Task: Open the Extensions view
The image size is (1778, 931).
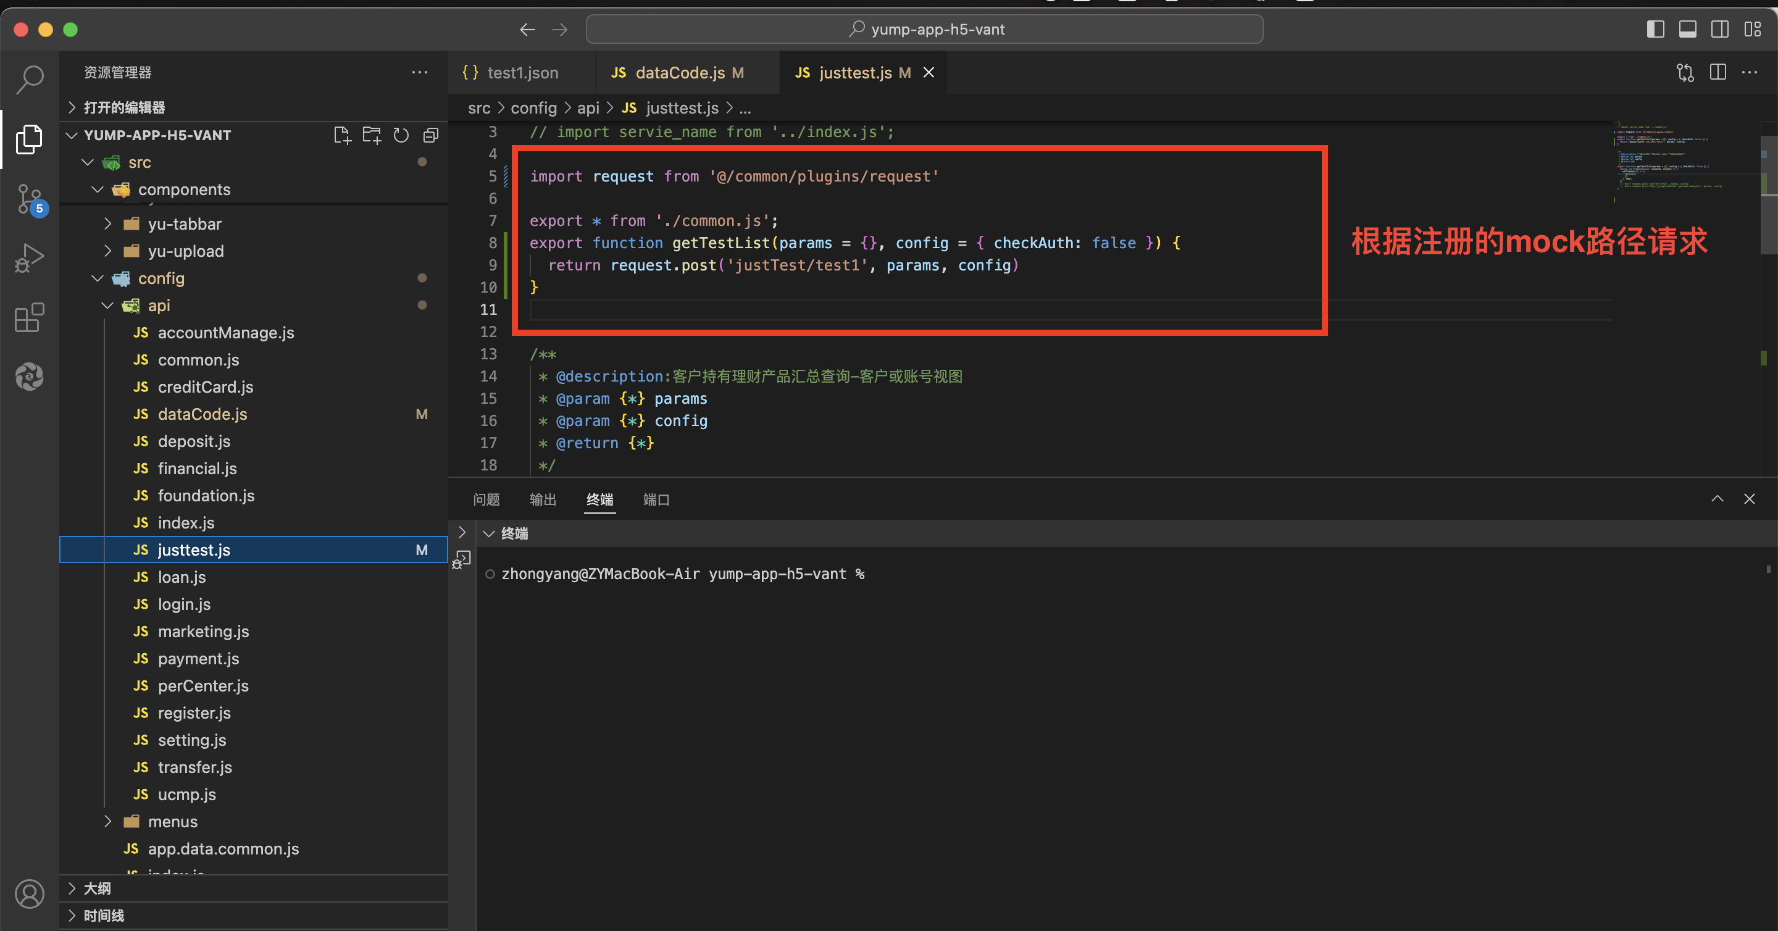Action: click(x=30, y=317)
